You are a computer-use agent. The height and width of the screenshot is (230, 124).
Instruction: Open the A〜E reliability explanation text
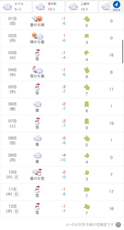90,225
